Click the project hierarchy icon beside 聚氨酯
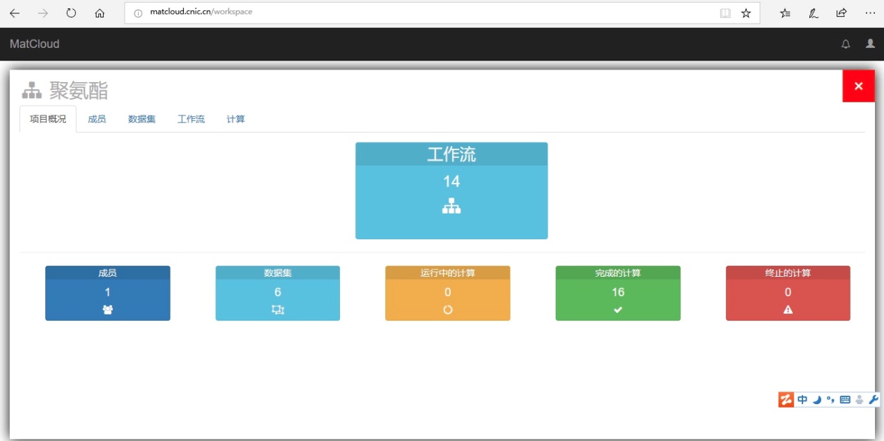 click(x=32, y=90)
